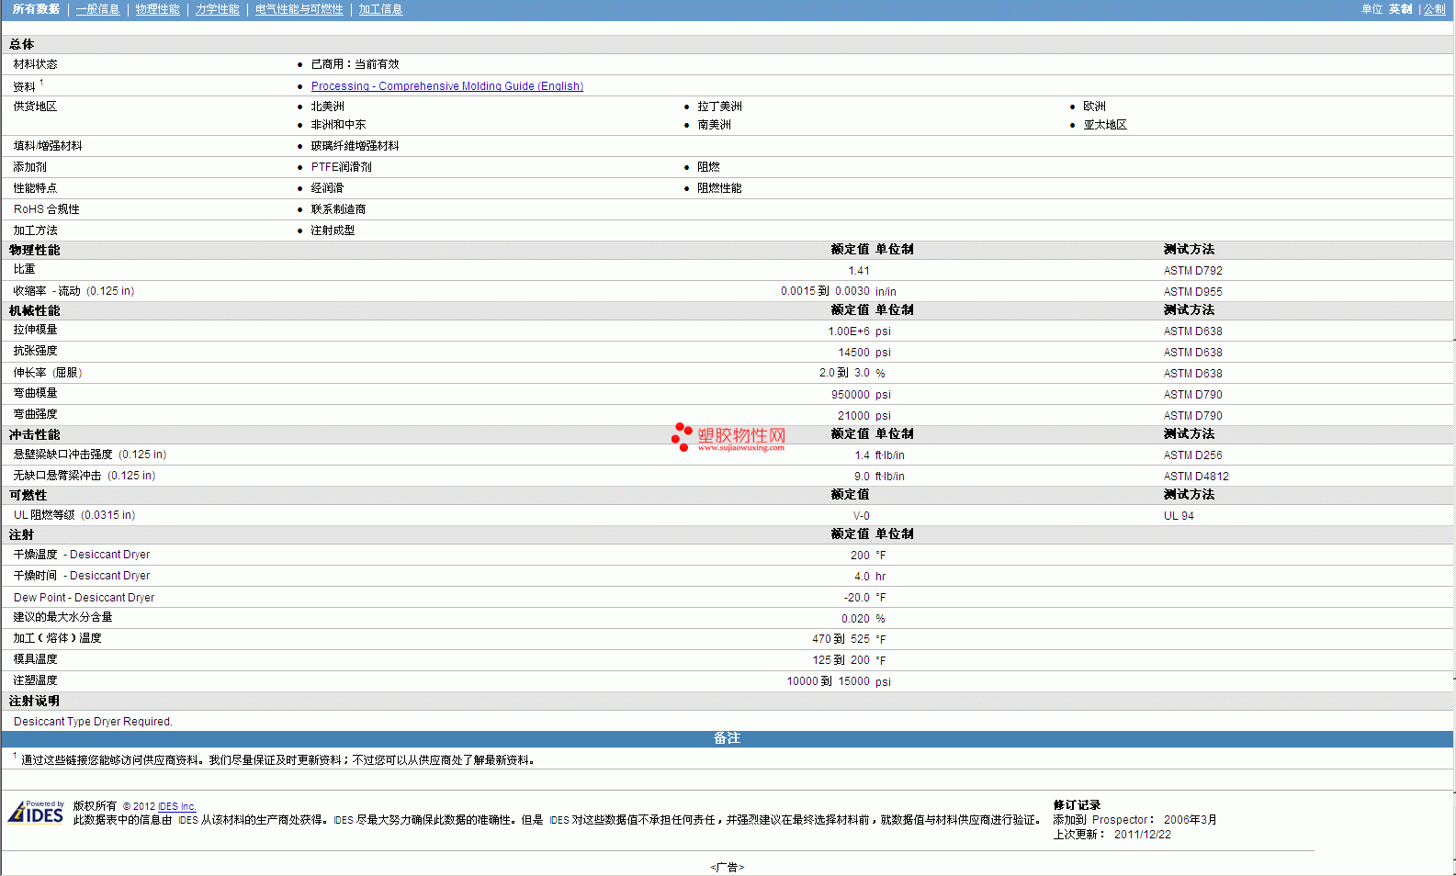This screenshot has width=1456, height=876.
Task: Click 玻璃纤维增强材料 filler entry
Action: tap(355, 146)
